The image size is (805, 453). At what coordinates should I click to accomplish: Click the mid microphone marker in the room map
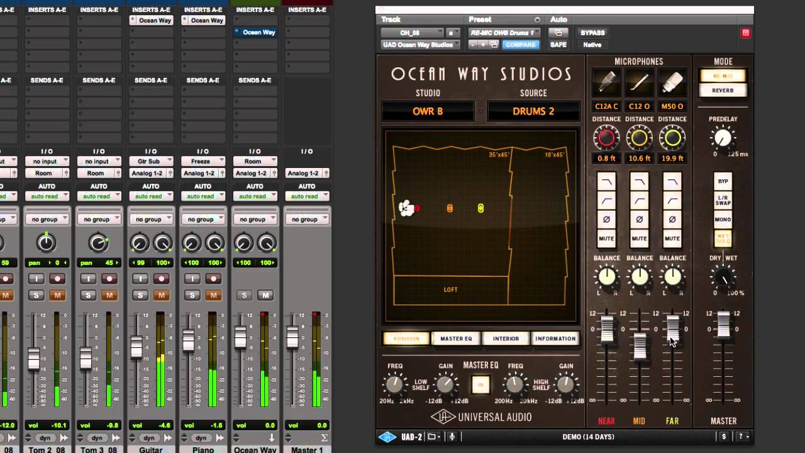[x=450, y=208]
